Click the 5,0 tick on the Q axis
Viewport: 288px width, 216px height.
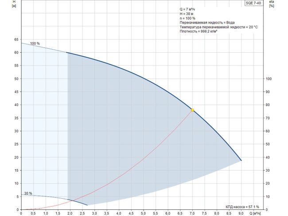coord(143,214)
